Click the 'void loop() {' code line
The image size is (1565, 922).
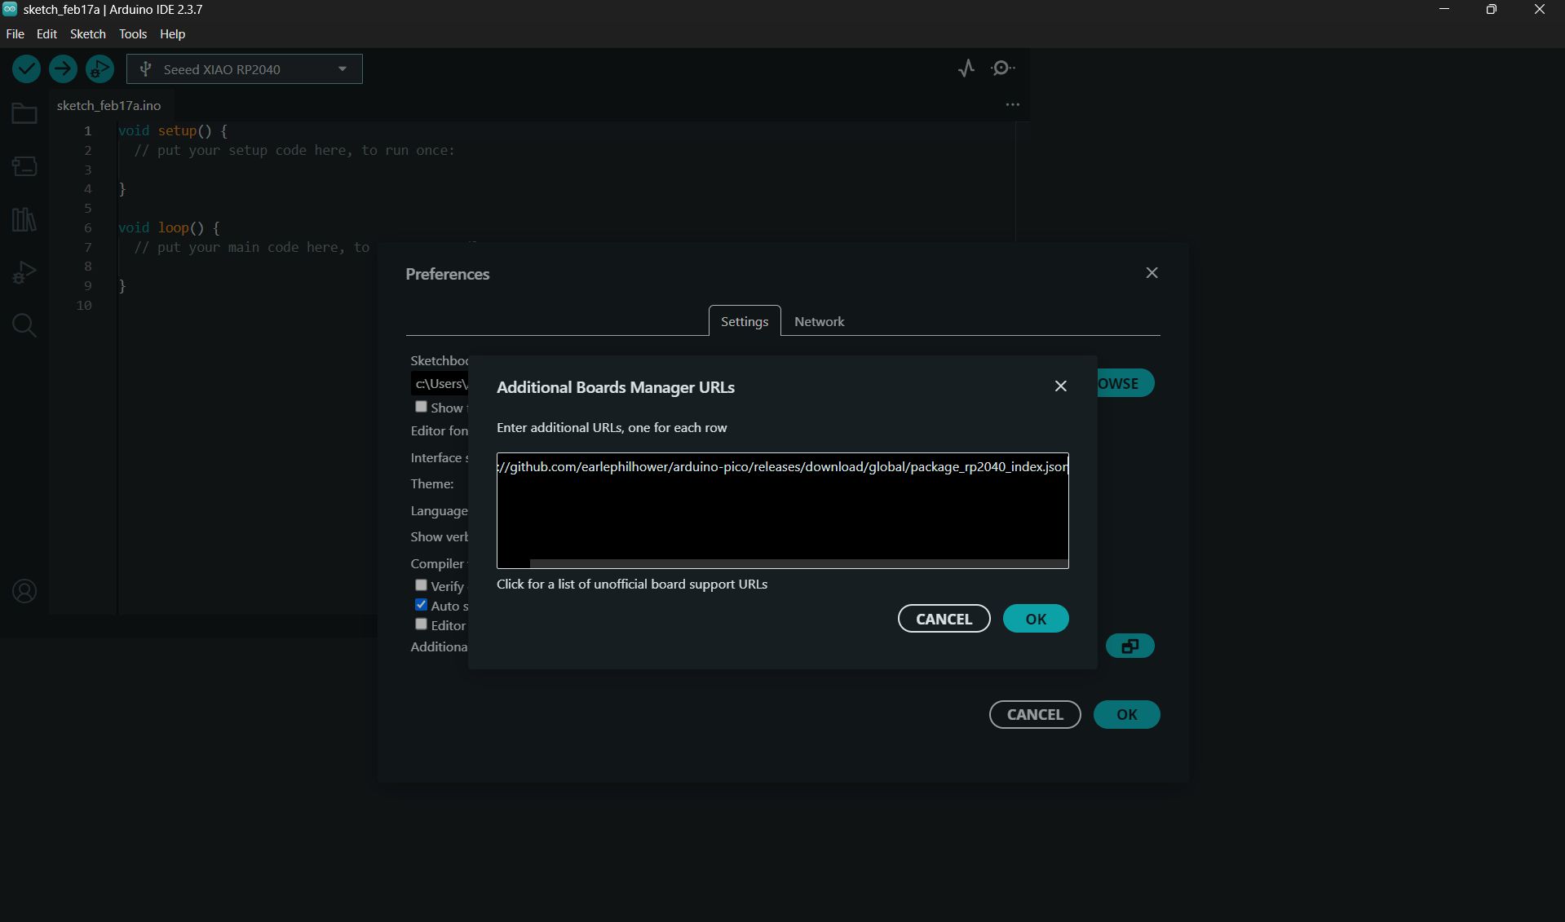(169, 228)
